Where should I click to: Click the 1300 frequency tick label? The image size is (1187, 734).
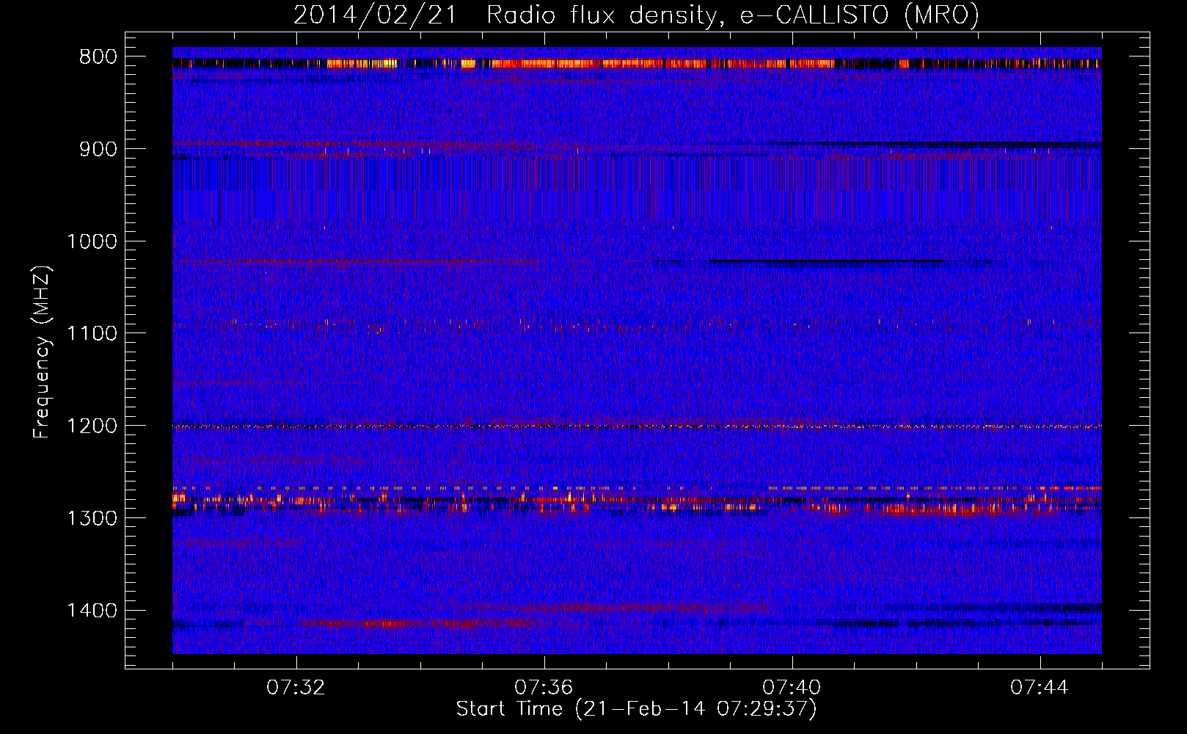(x=92, y=518)
